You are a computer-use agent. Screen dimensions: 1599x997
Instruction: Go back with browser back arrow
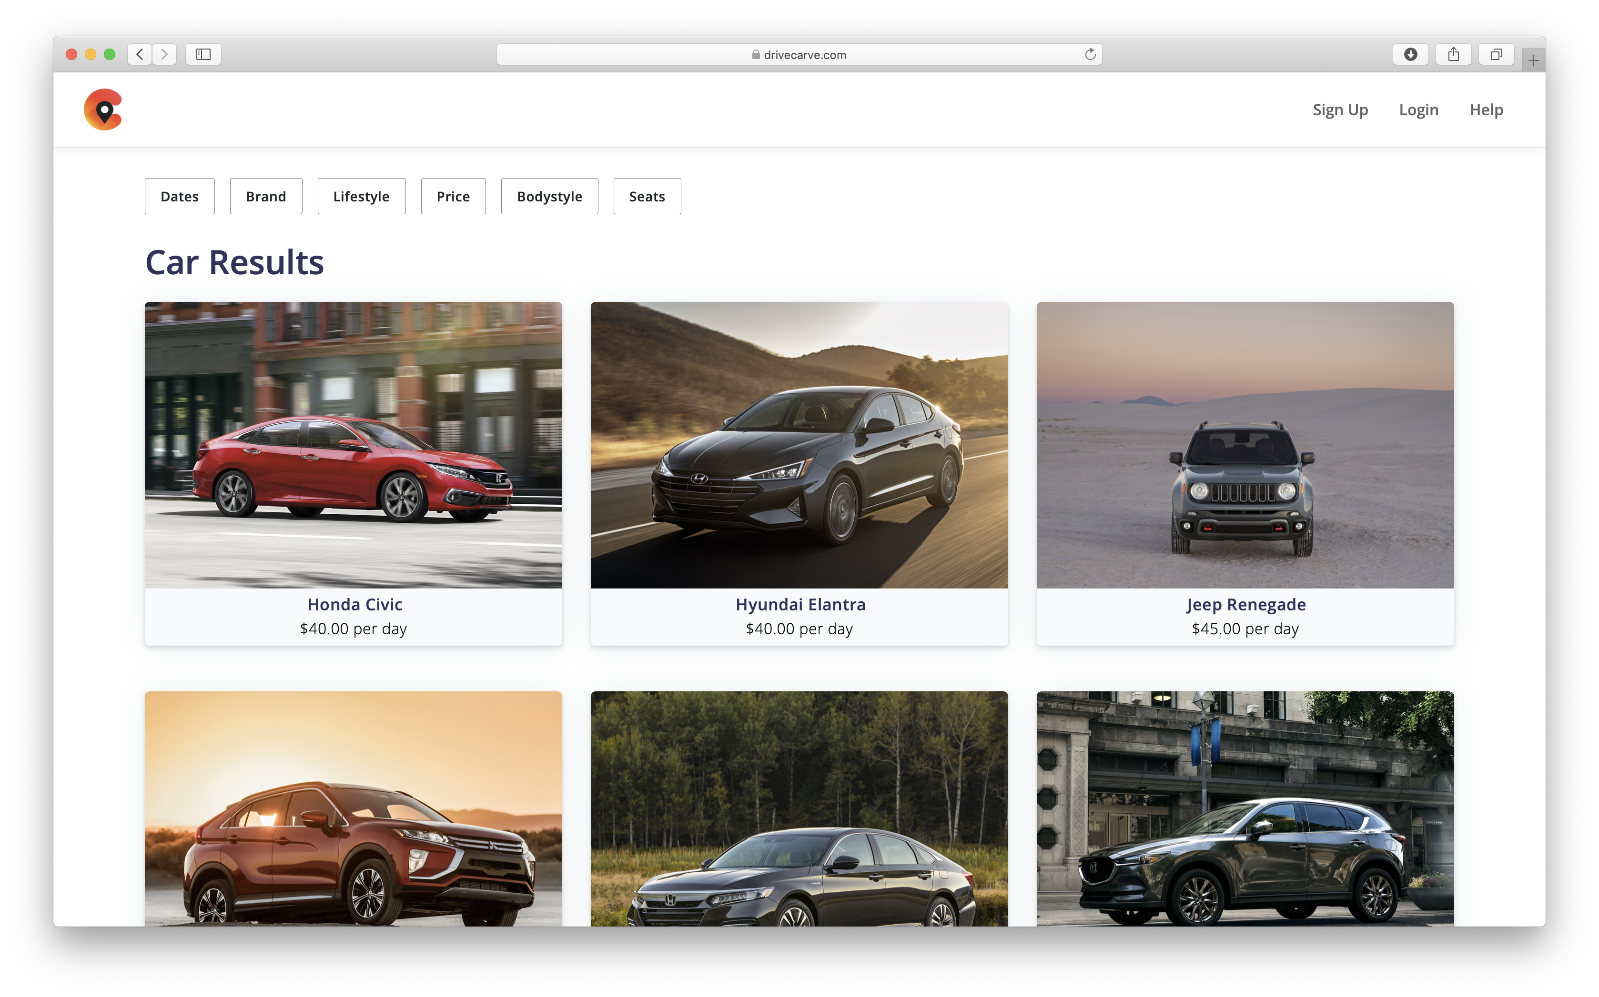(x=139, y=54)
